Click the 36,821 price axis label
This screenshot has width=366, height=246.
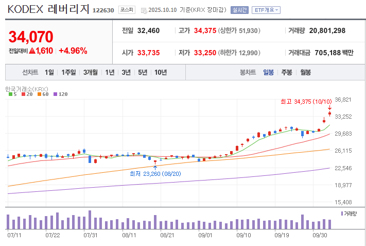pos(343,100)
